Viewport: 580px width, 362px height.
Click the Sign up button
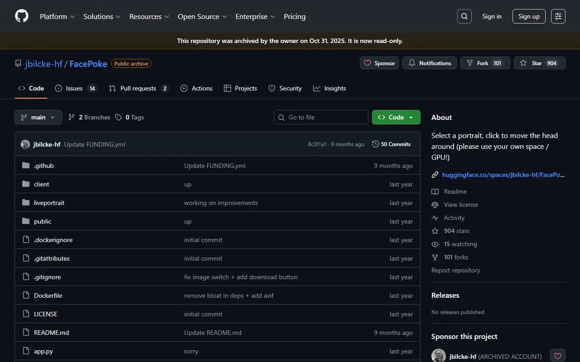point(529,16)
